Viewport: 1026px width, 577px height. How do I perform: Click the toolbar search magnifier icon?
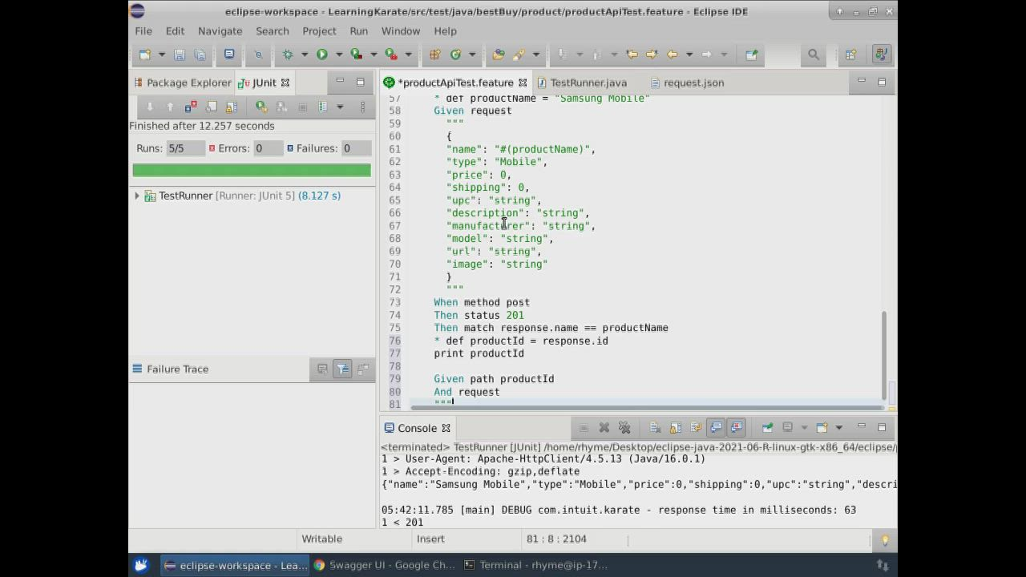[814, 54]
